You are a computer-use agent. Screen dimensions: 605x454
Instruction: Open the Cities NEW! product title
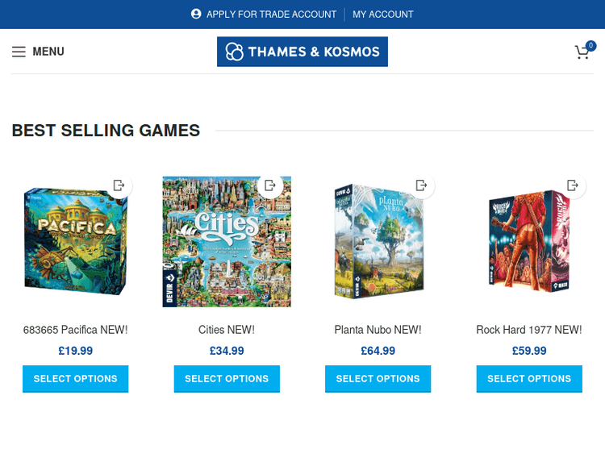pyautogui.click(x=227, y=330)
